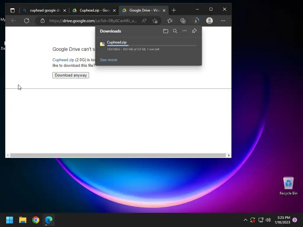
Task: Close the Google Drive - Virus tab
Action: click(164, 10)
